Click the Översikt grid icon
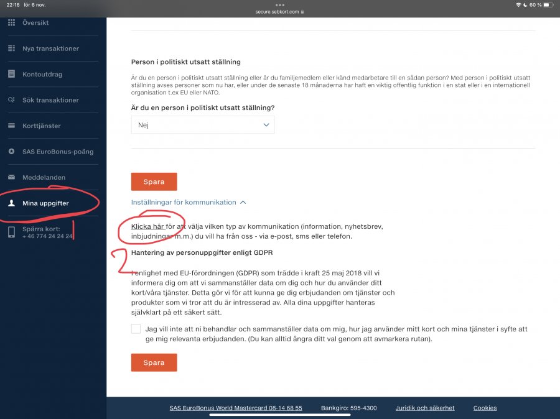The image size is (560, 419). 11,23
